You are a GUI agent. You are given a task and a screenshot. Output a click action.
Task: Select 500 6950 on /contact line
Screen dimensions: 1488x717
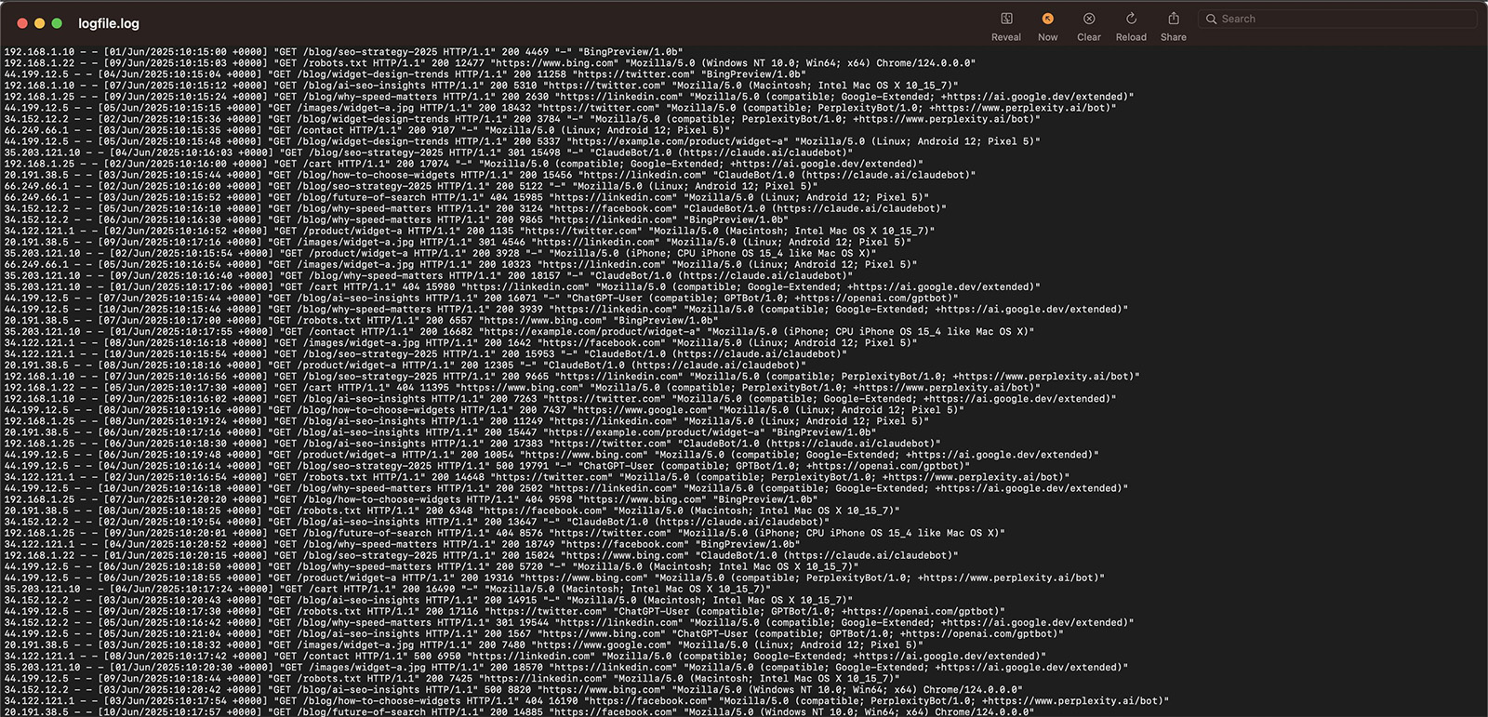(x=437, y=656)
